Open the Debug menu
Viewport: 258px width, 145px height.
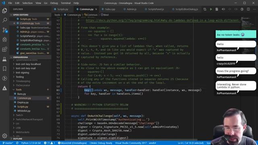54,3
